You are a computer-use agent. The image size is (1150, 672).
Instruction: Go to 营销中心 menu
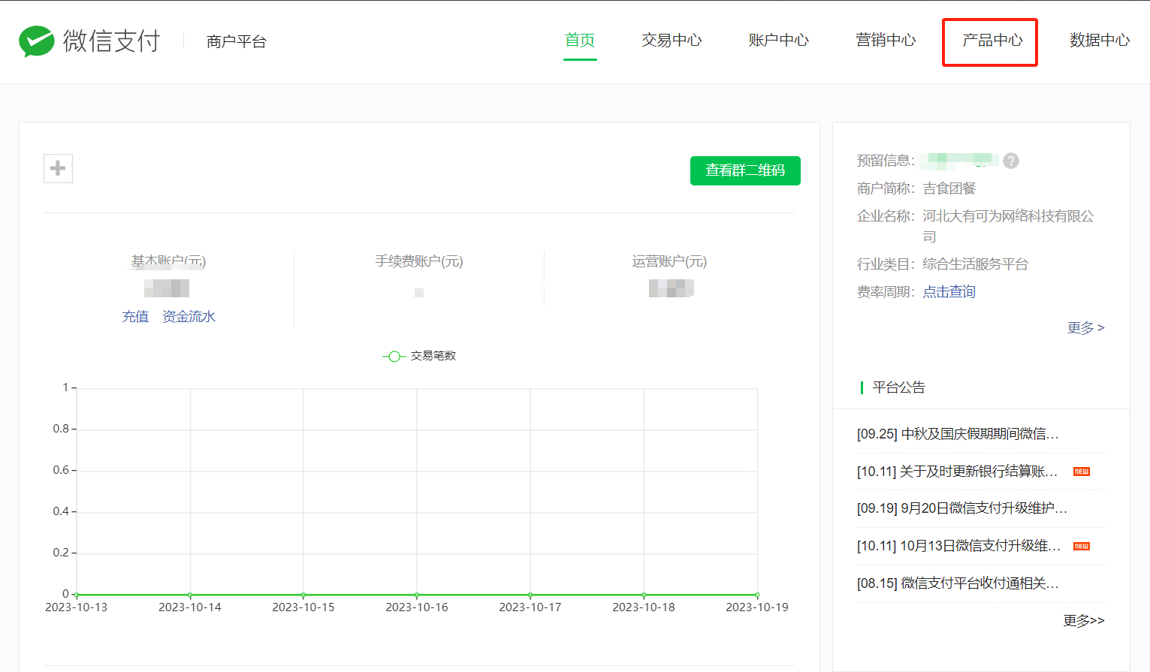coord(886,41)
